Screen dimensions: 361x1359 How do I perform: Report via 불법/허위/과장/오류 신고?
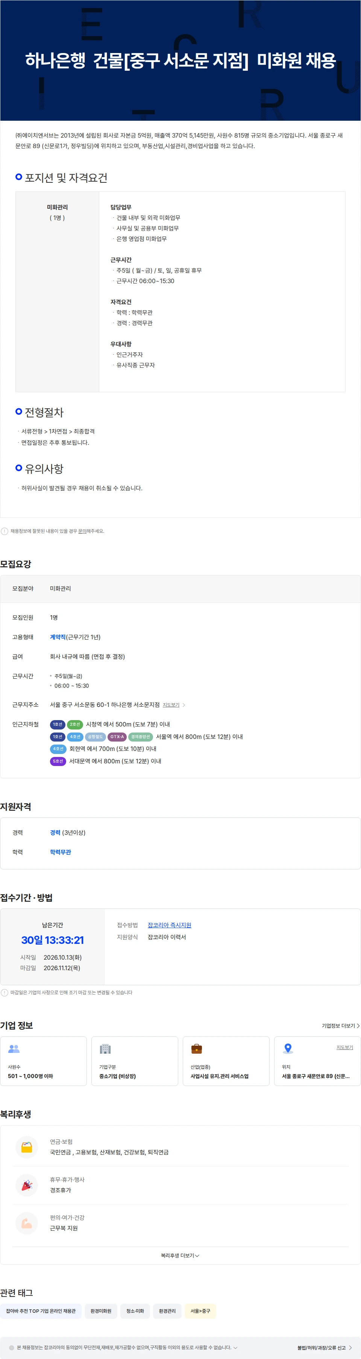coord(325,1347)
